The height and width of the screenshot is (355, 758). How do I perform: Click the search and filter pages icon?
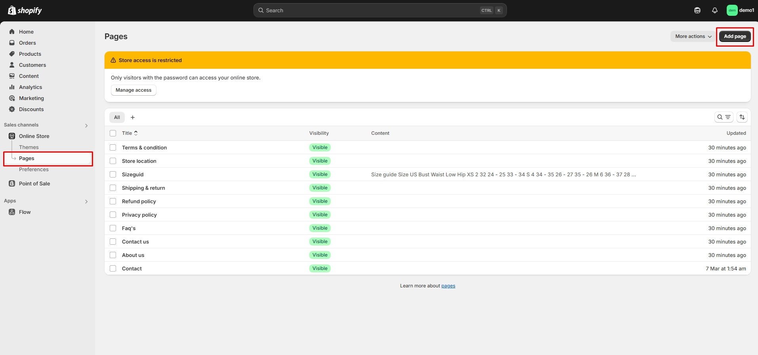pos(724,117)
